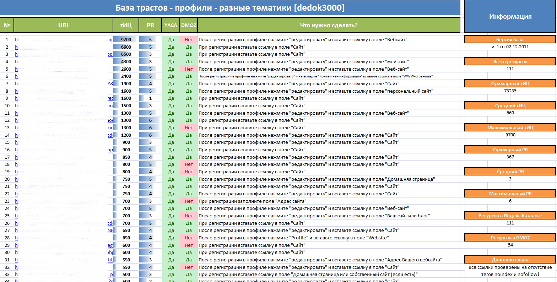Select the DMOZ "Нет" cell in row 32

[189, 267]
